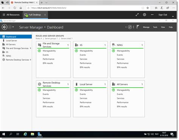Refresh the Server Manager dashboard
Screen dimensions: 179x140
pyautogui.click(x=130, y=27)
